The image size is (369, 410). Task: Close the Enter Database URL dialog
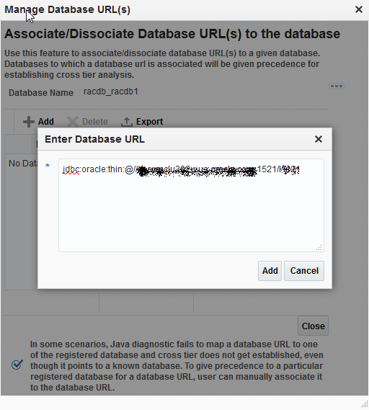click(x=319, y=139)
